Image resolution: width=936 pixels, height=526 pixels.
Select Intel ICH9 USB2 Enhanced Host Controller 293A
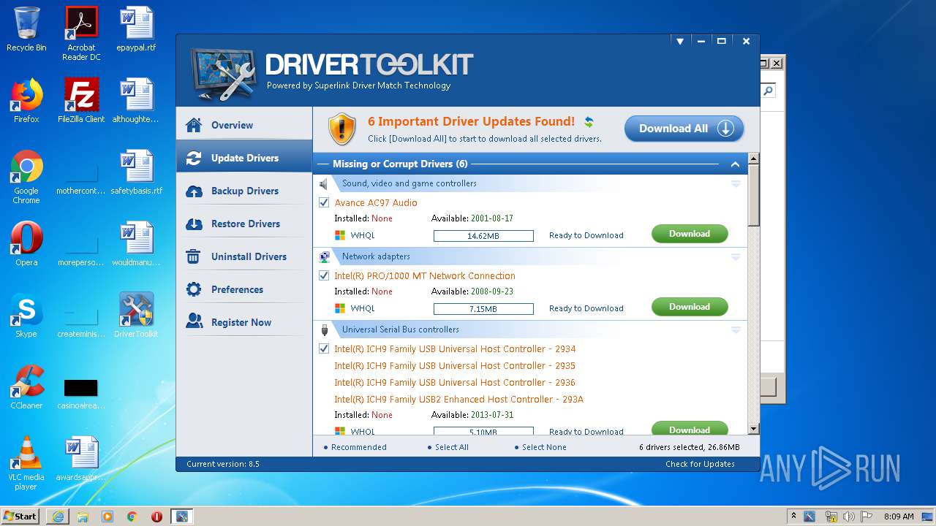click(458, 399)
